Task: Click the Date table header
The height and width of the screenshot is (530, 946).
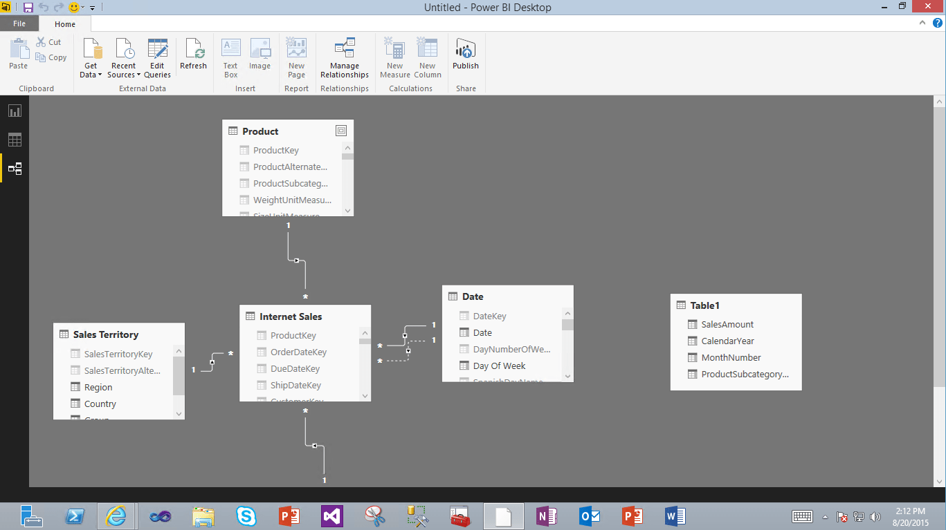Action: tap(508, 296)
